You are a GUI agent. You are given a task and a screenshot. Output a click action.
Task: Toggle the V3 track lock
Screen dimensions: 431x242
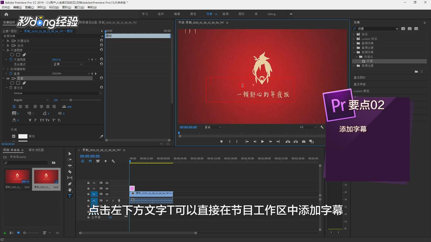pos(89,183)
